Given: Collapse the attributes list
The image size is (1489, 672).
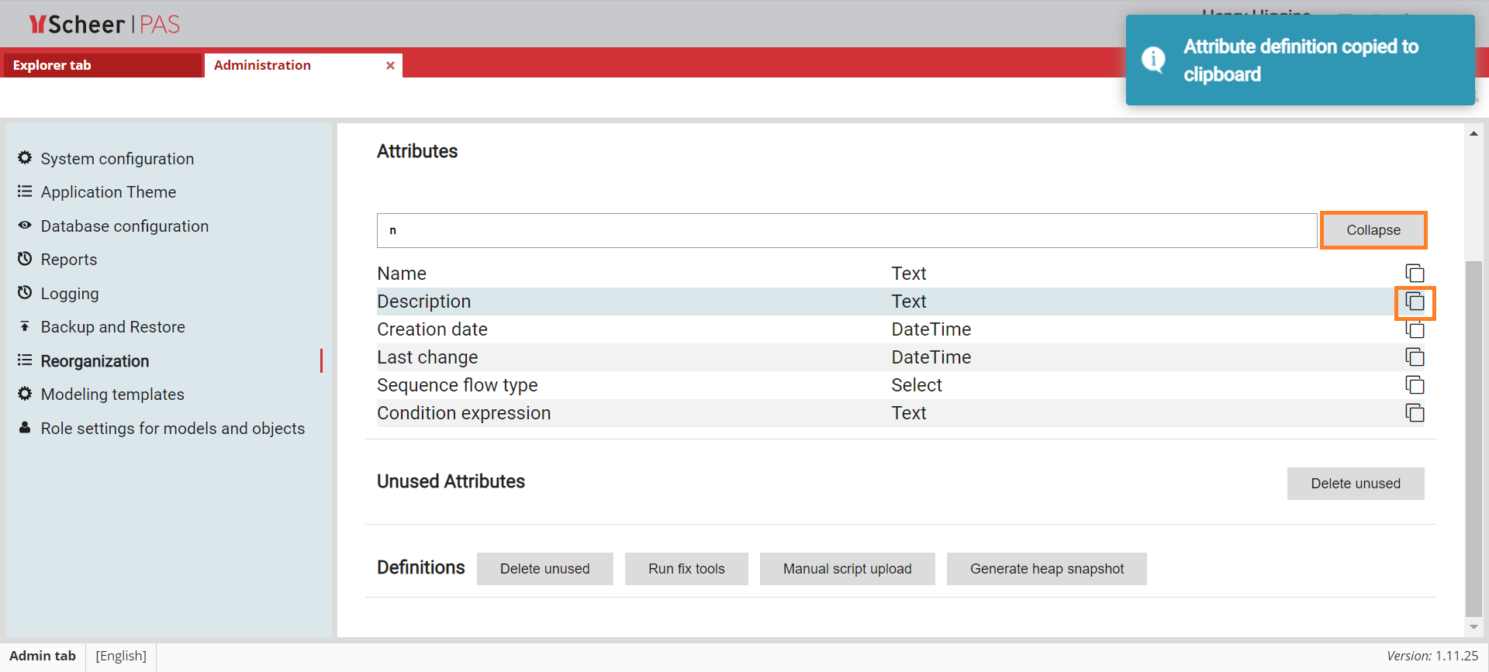Looking at the screenshot, I should coord(1373,230).
